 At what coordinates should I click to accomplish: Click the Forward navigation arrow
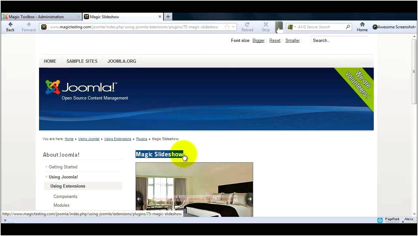coord(29,27)
